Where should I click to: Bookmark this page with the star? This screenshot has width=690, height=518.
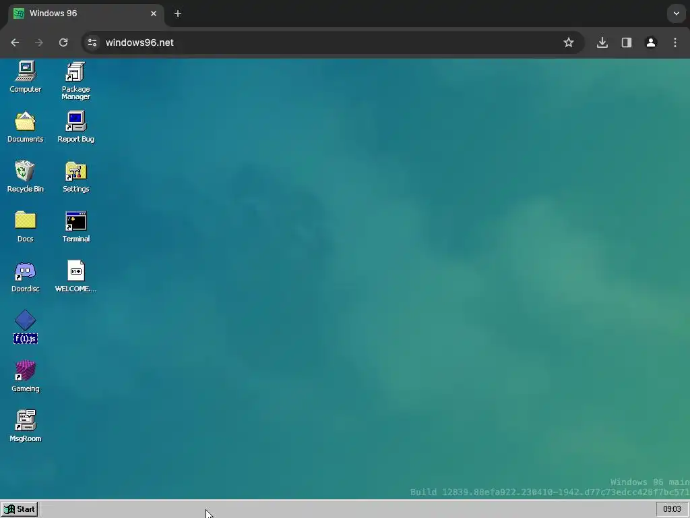coord(569,42)
